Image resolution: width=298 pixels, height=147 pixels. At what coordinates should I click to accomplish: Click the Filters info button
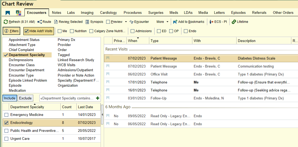tap(12, 31)
